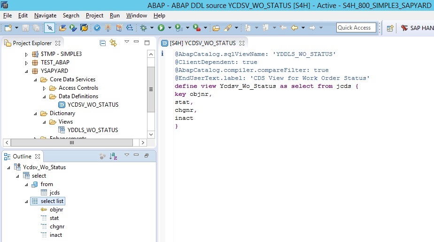Click the Open SAP GUI icon

[x=84, y=28]
